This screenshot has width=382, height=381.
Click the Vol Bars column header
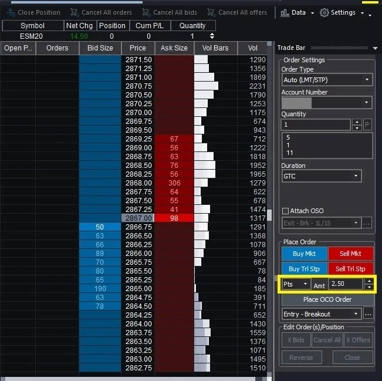[x=215, y=48]
